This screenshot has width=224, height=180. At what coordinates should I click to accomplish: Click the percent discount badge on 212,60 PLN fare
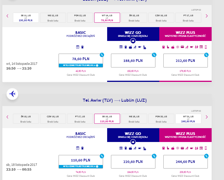206,55
